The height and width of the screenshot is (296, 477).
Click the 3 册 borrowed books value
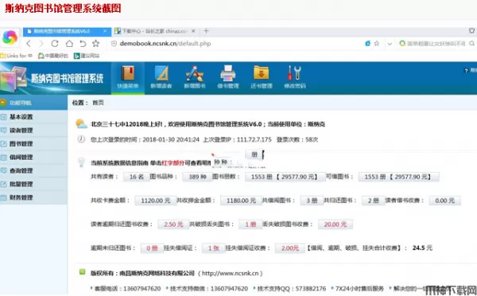pyautogui.click(x=312, y=201)
